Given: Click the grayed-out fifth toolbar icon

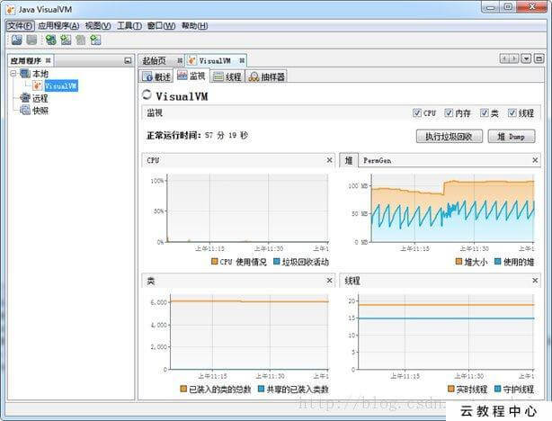Looking at the screenshot, I should 81,40.
